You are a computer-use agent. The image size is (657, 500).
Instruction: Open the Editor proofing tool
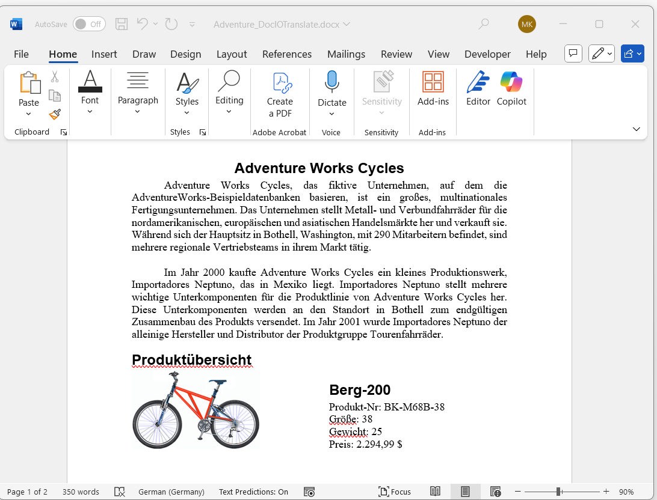point(478,89)
